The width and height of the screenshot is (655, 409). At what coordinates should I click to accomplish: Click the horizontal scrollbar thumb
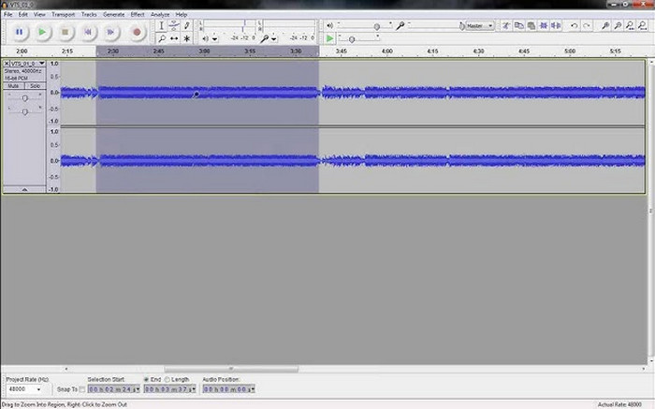tap(231, 369)
